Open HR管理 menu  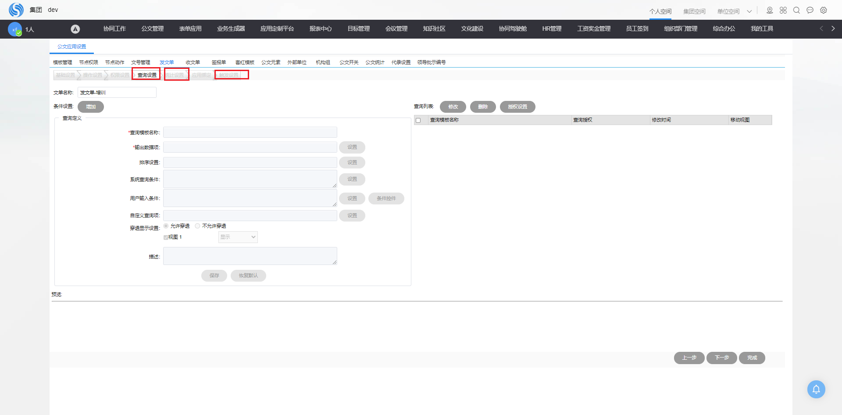click(x=552, y=29)
